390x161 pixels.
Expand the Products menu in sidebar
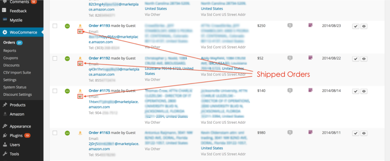[18, 105]
